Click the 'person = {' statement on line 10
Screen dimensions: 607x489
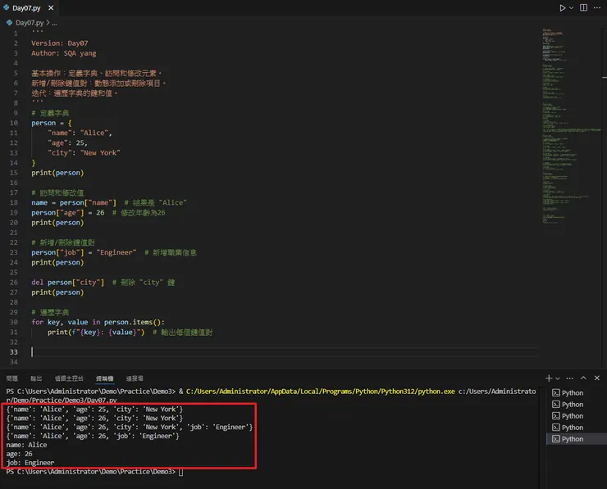(52, 123)
